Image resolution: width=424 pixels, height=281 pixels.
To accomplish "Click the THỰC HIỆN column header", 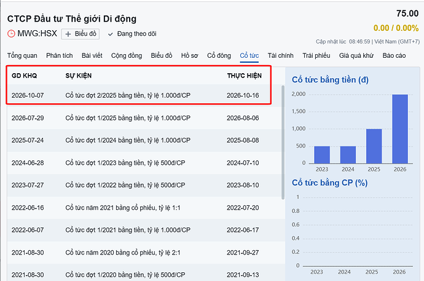I will click(x=245, y=76).
